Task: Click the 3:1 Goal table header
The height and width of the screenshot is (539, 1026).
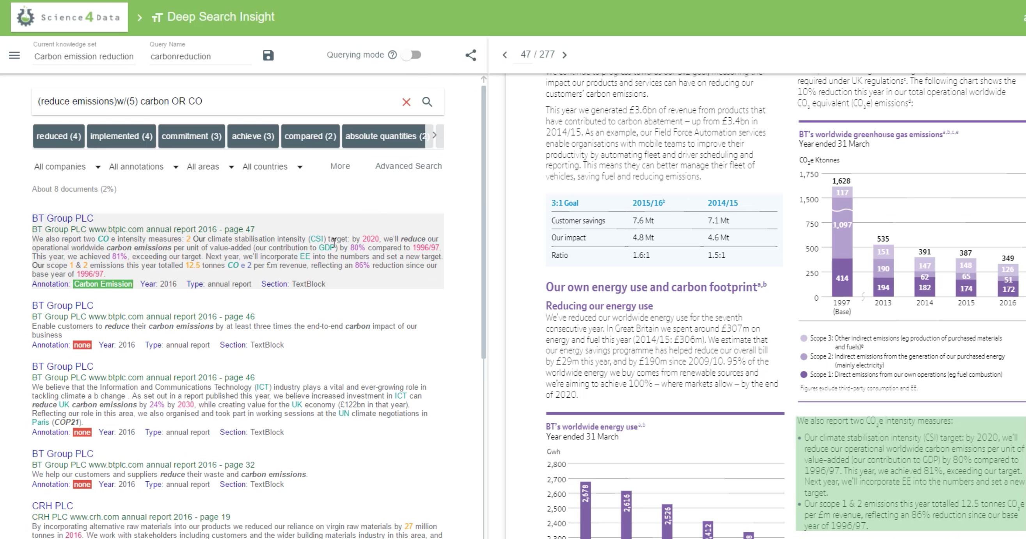Action: [565, 203]
